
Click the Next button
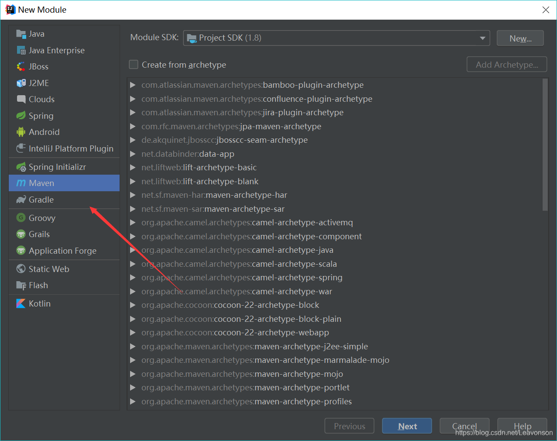(407, 426)
